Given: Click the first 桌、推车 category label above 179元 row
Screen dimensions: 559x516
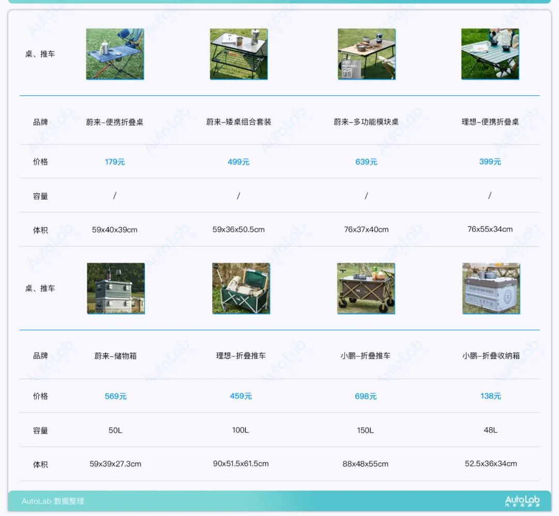Looking at the screenshot, I should click(x=40, y=54).
